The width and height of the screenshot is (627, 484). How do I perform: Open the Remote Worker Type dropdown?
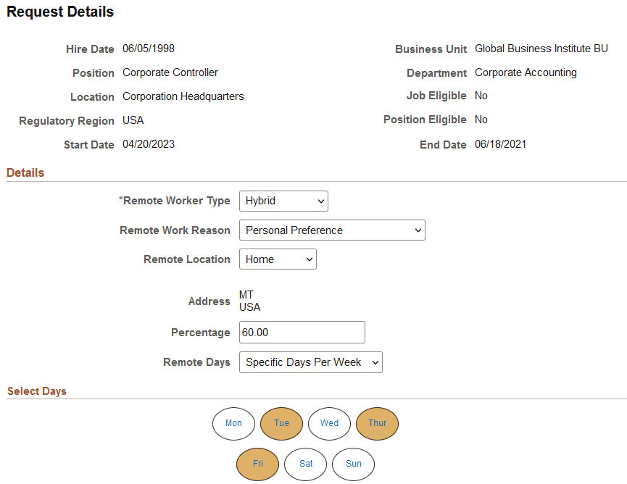click(x=283, y=201)
